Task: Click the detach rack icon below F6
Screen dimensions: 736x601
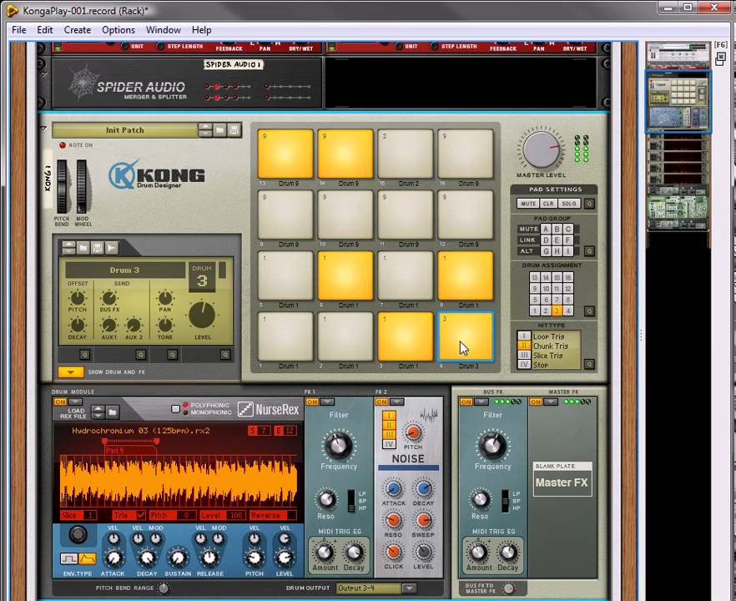Action: [x=720, y=59]
